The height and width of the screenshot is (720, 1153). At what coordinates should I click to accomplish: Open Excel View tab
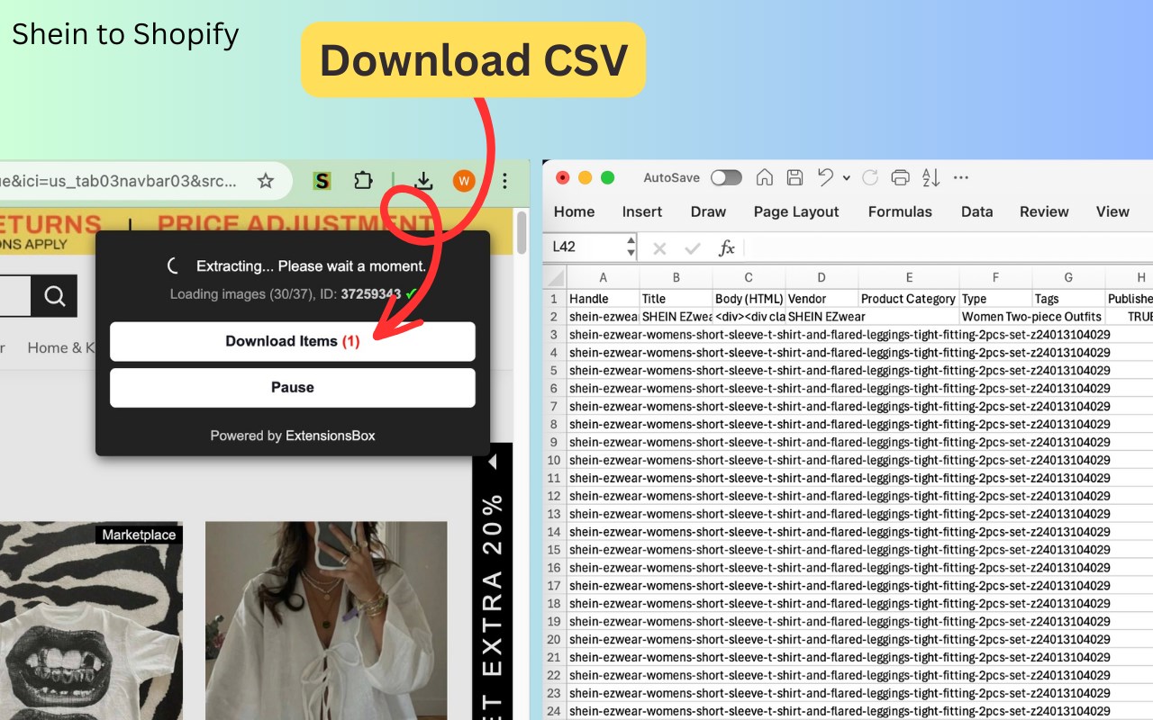pos(1112,211)
